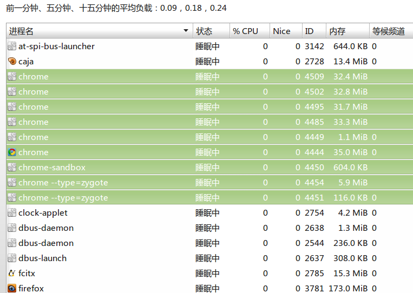Click process ID 4454
Screen dimensions: 413x293
coord(314,182)
